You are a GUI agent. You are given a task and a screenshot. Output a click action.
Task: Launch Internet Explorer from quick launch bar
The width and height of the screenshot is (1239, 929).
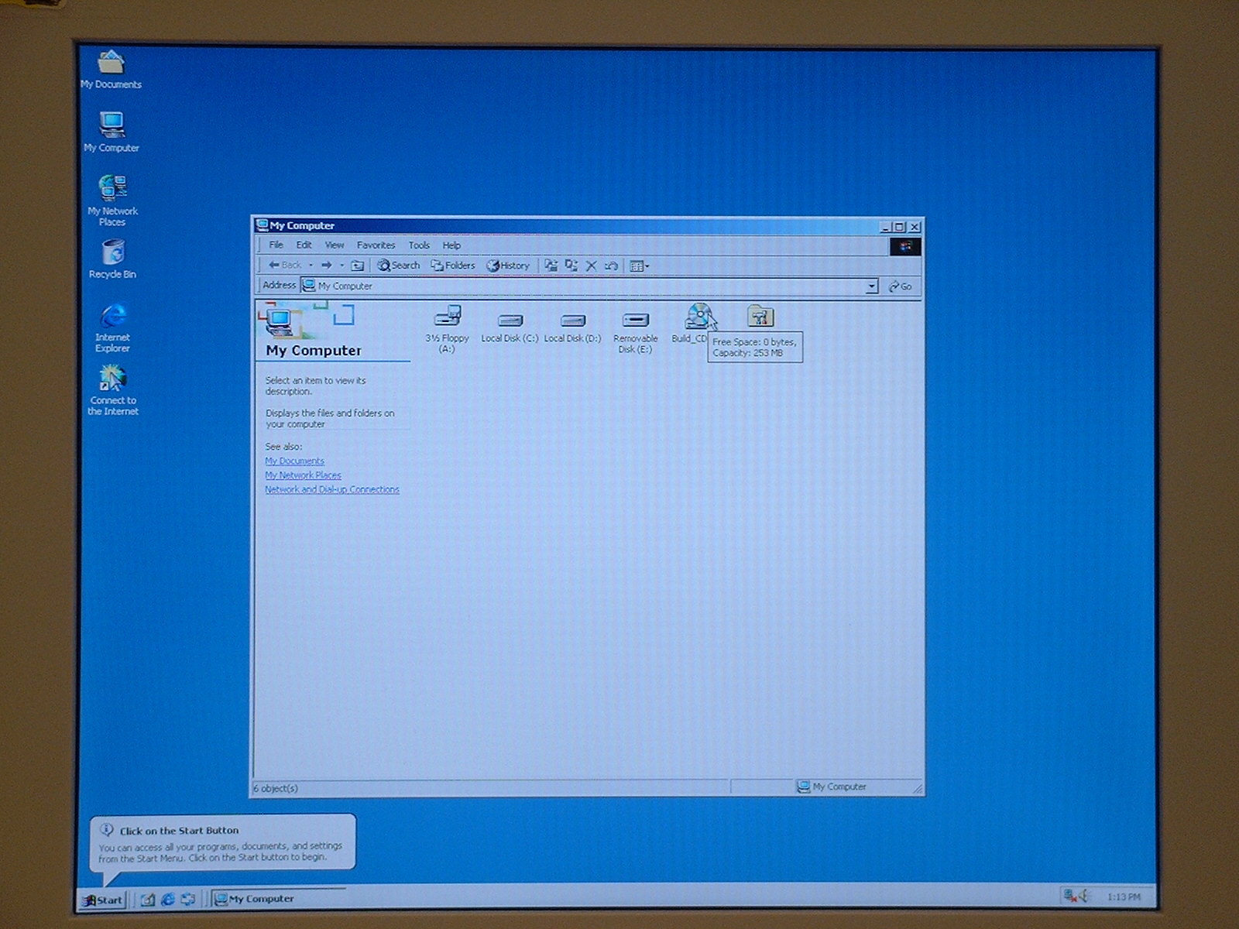pyautogui.click(x=167, y=900)
